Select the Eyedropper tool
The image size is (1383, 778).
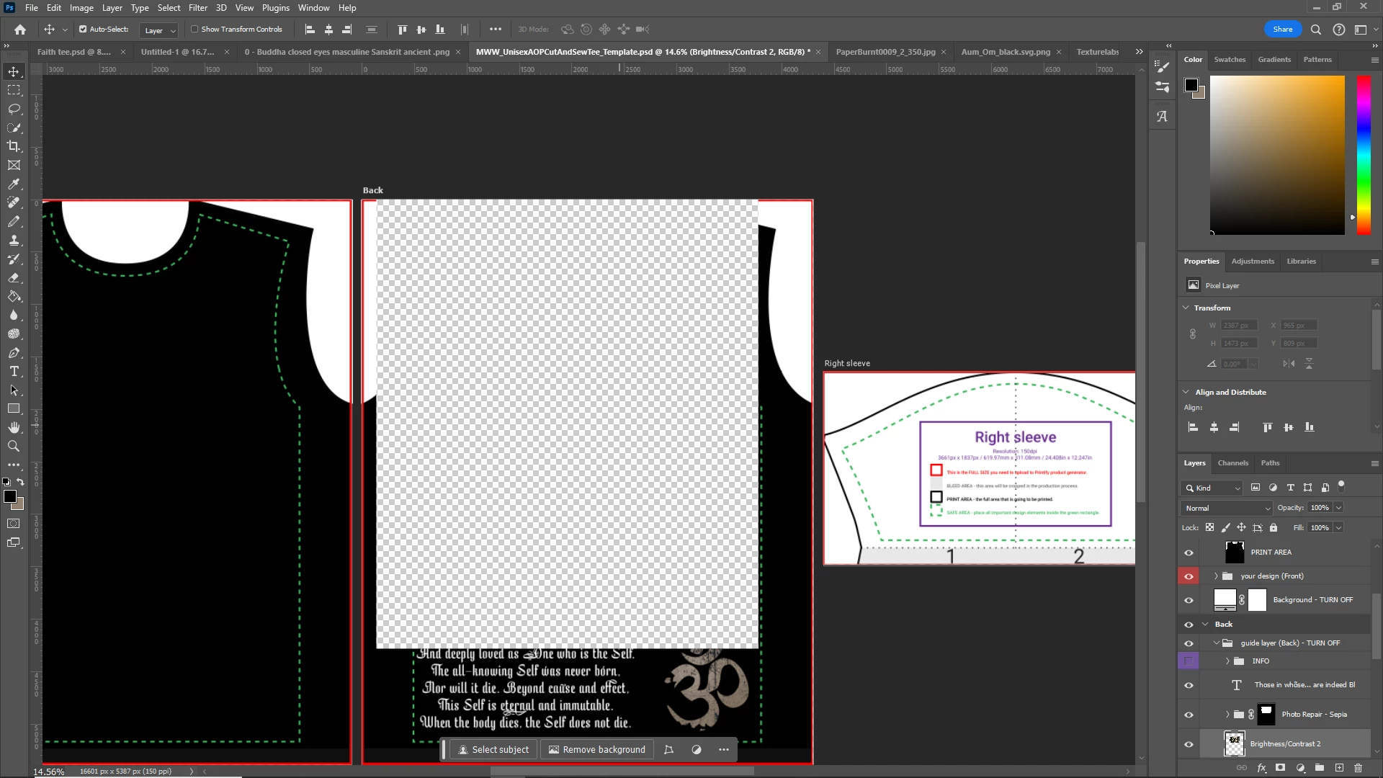point(14,184)
